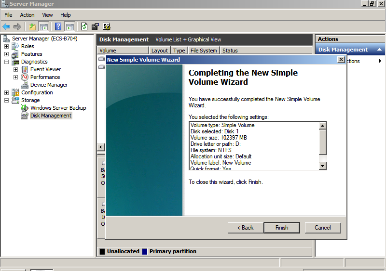Select the Server Manager (ECS-B704) root node

pos(44,39)
